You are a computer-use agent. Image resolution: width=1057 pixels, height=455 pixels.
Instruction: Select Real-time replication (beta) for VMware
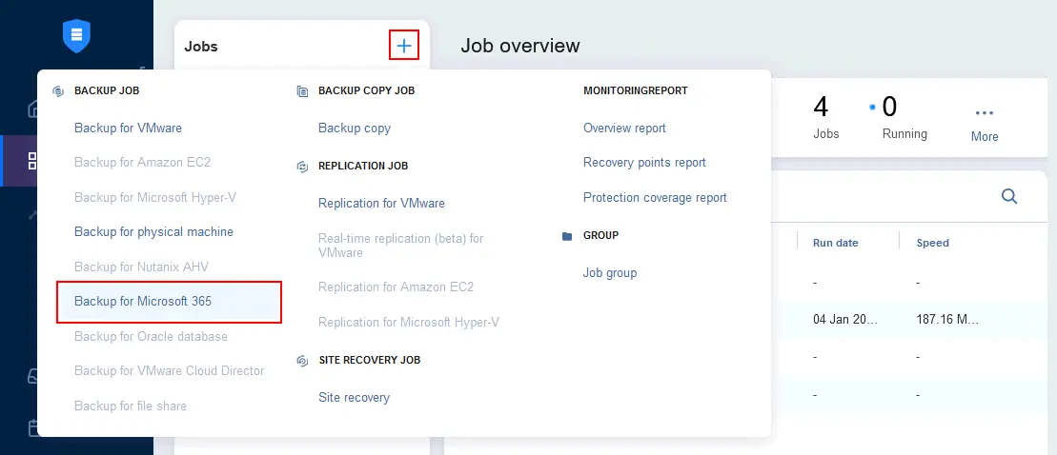[x=401, y=246]
